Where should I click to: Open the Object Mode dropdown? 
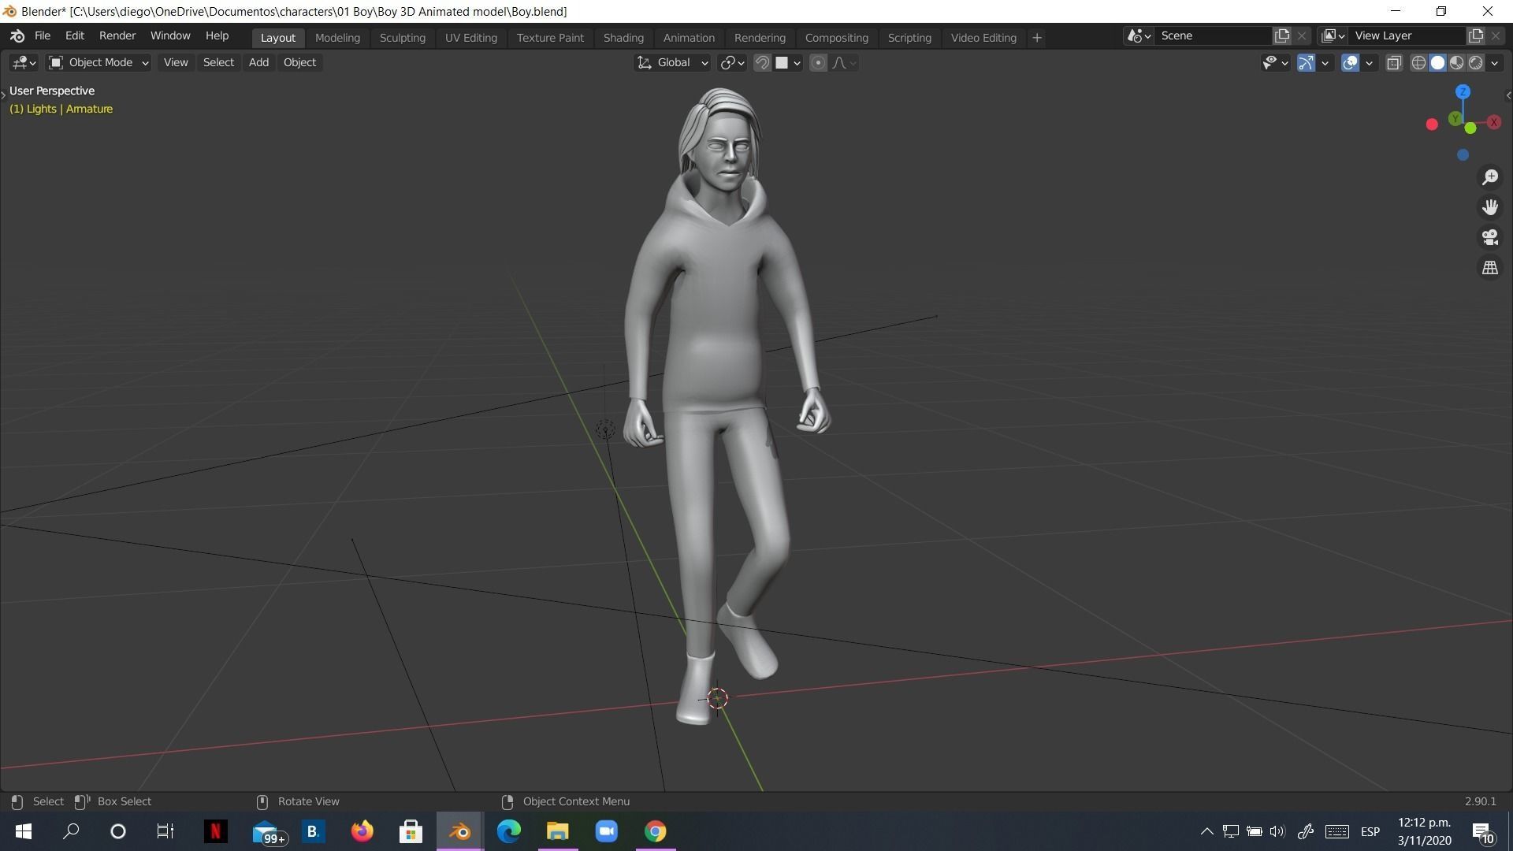[x=98, y=62]
